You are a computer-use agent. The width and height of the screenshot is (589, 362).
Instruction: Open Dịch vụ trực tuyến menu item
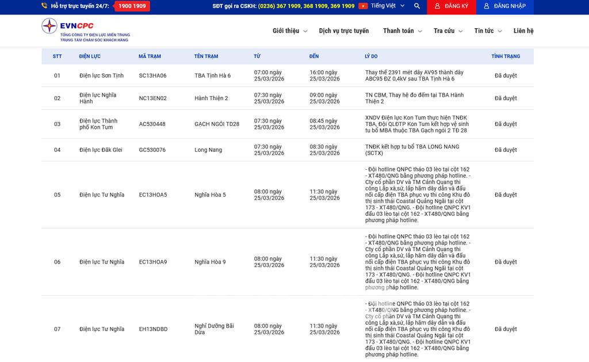[344, 31]
